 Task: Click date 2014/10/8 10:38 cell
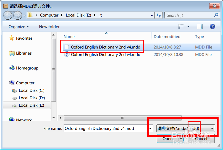(168, 55)
